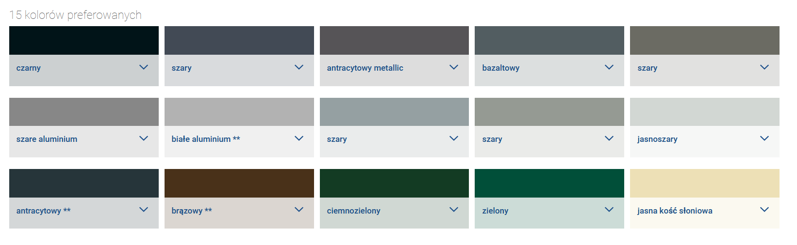The width and height of the screenshot is (797, 245).
Task: Click the "antracytowy **" label
Action: pos(44,211)
